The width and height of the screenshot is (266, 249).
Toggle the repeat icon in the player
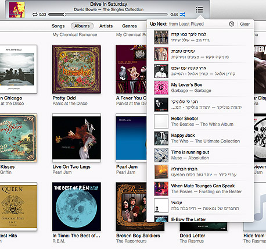(35, 15)
